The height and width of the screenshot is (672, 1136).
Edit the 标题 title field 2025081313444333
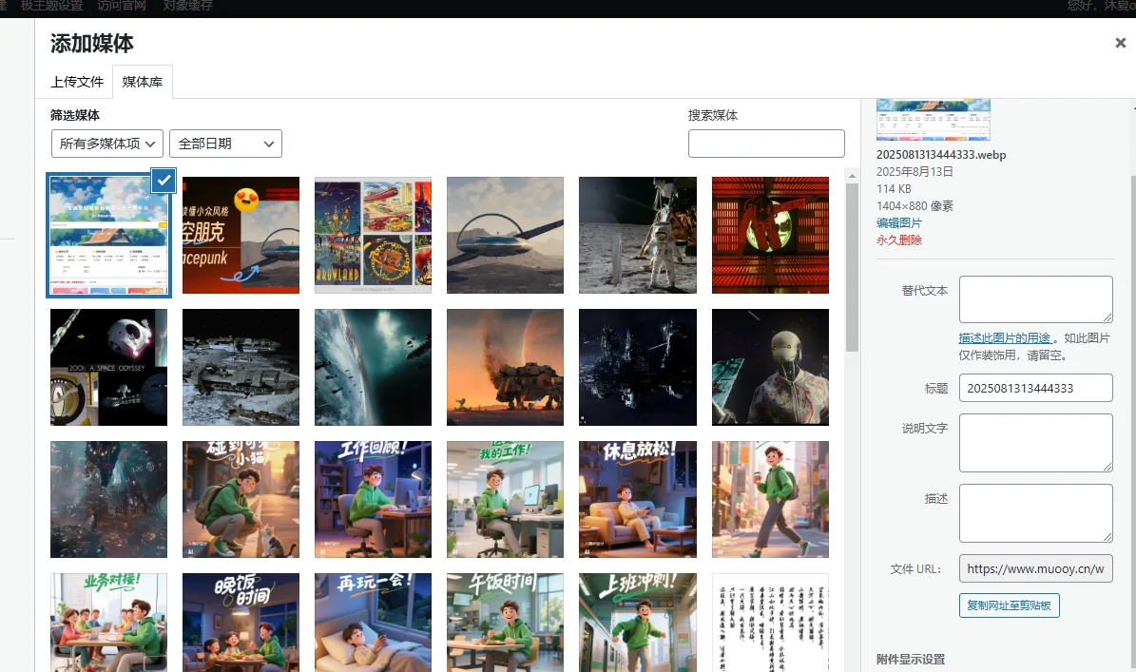[x=1036, y=388]
